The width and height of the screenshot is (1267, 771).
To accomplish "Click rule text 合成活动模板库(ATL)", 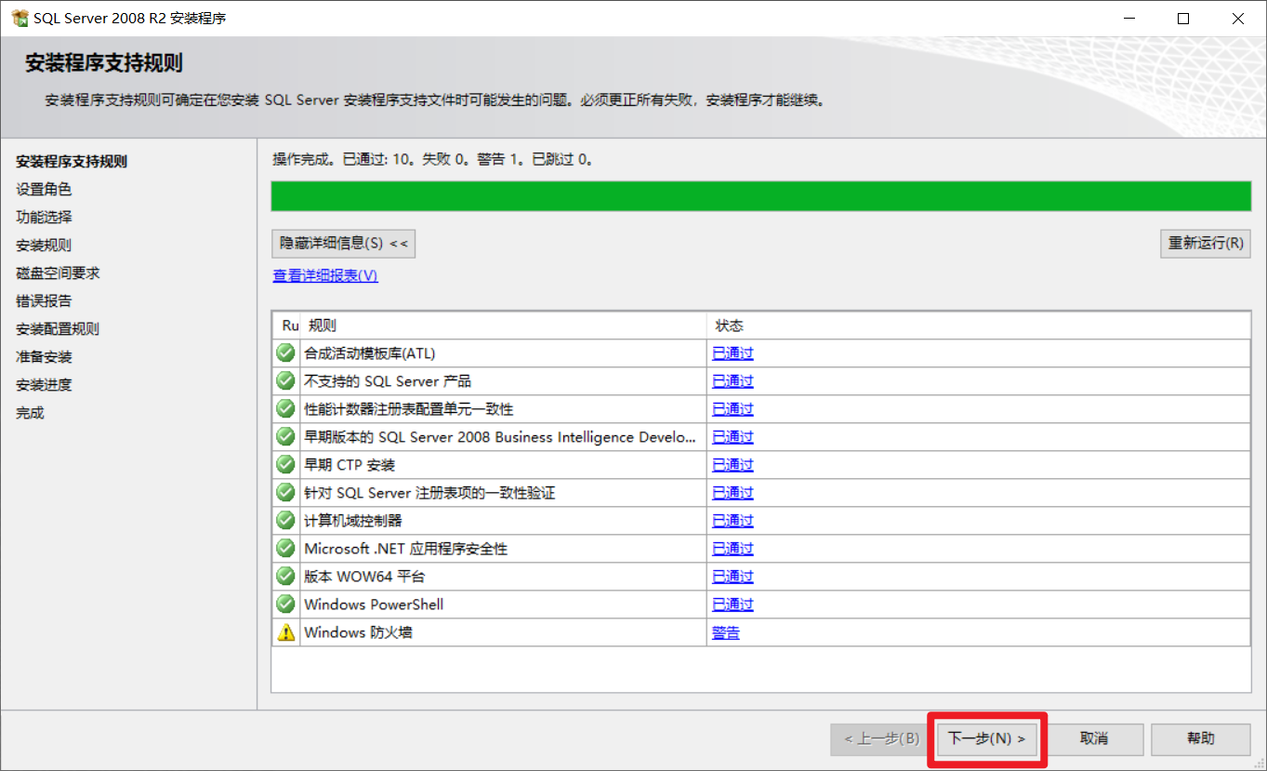I will click(x=370, y=353).
